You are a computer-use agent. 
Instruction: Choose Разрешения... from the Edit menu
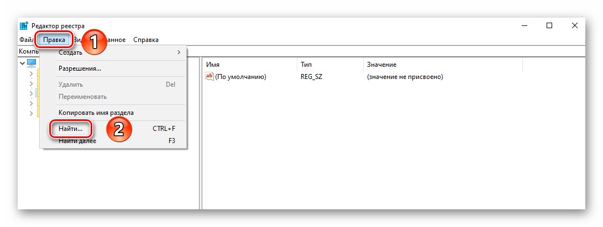click(x=113, y=68)
